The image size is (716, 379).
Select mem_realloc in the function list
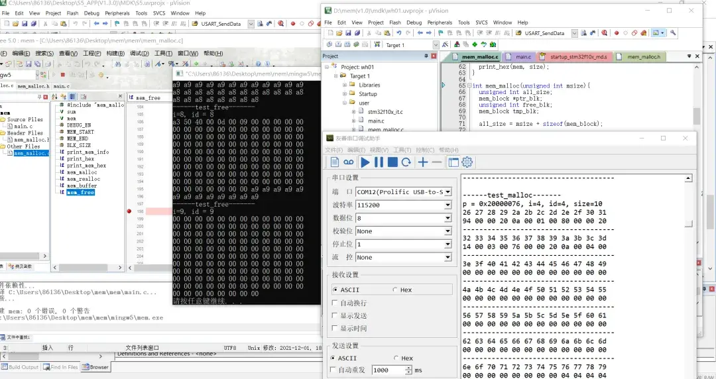click(84, 179)
